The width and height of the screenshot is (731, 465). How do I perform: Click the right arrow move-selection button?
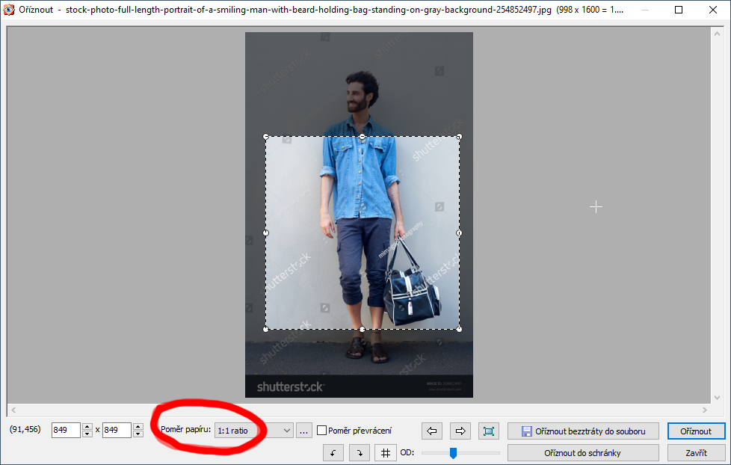coord(460,431)
